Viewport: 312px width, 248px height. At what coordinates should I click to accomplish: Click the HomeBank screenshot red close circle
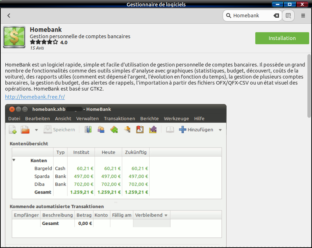[12, 109]
